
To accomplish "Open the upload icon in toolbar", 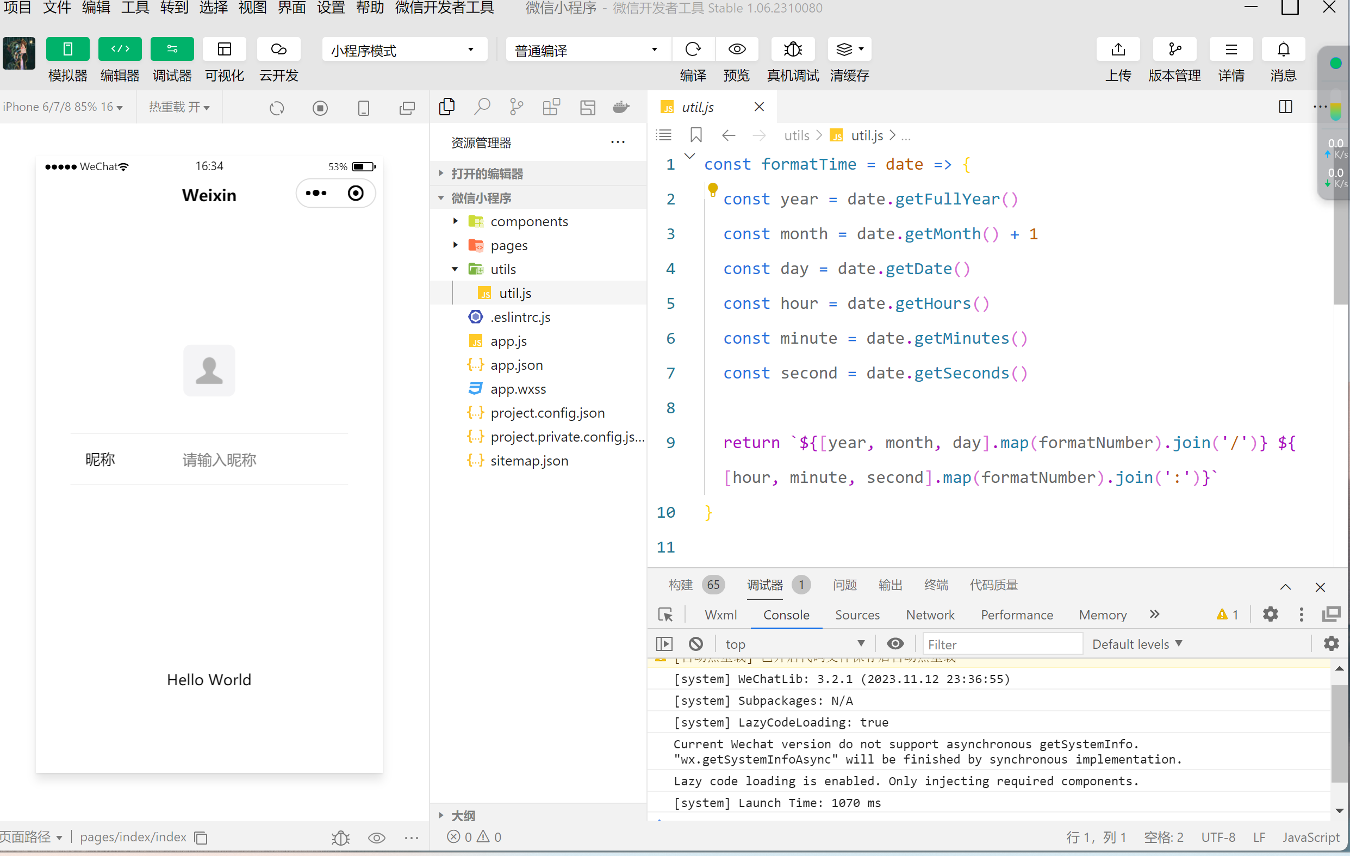I will click(1117, 49).
